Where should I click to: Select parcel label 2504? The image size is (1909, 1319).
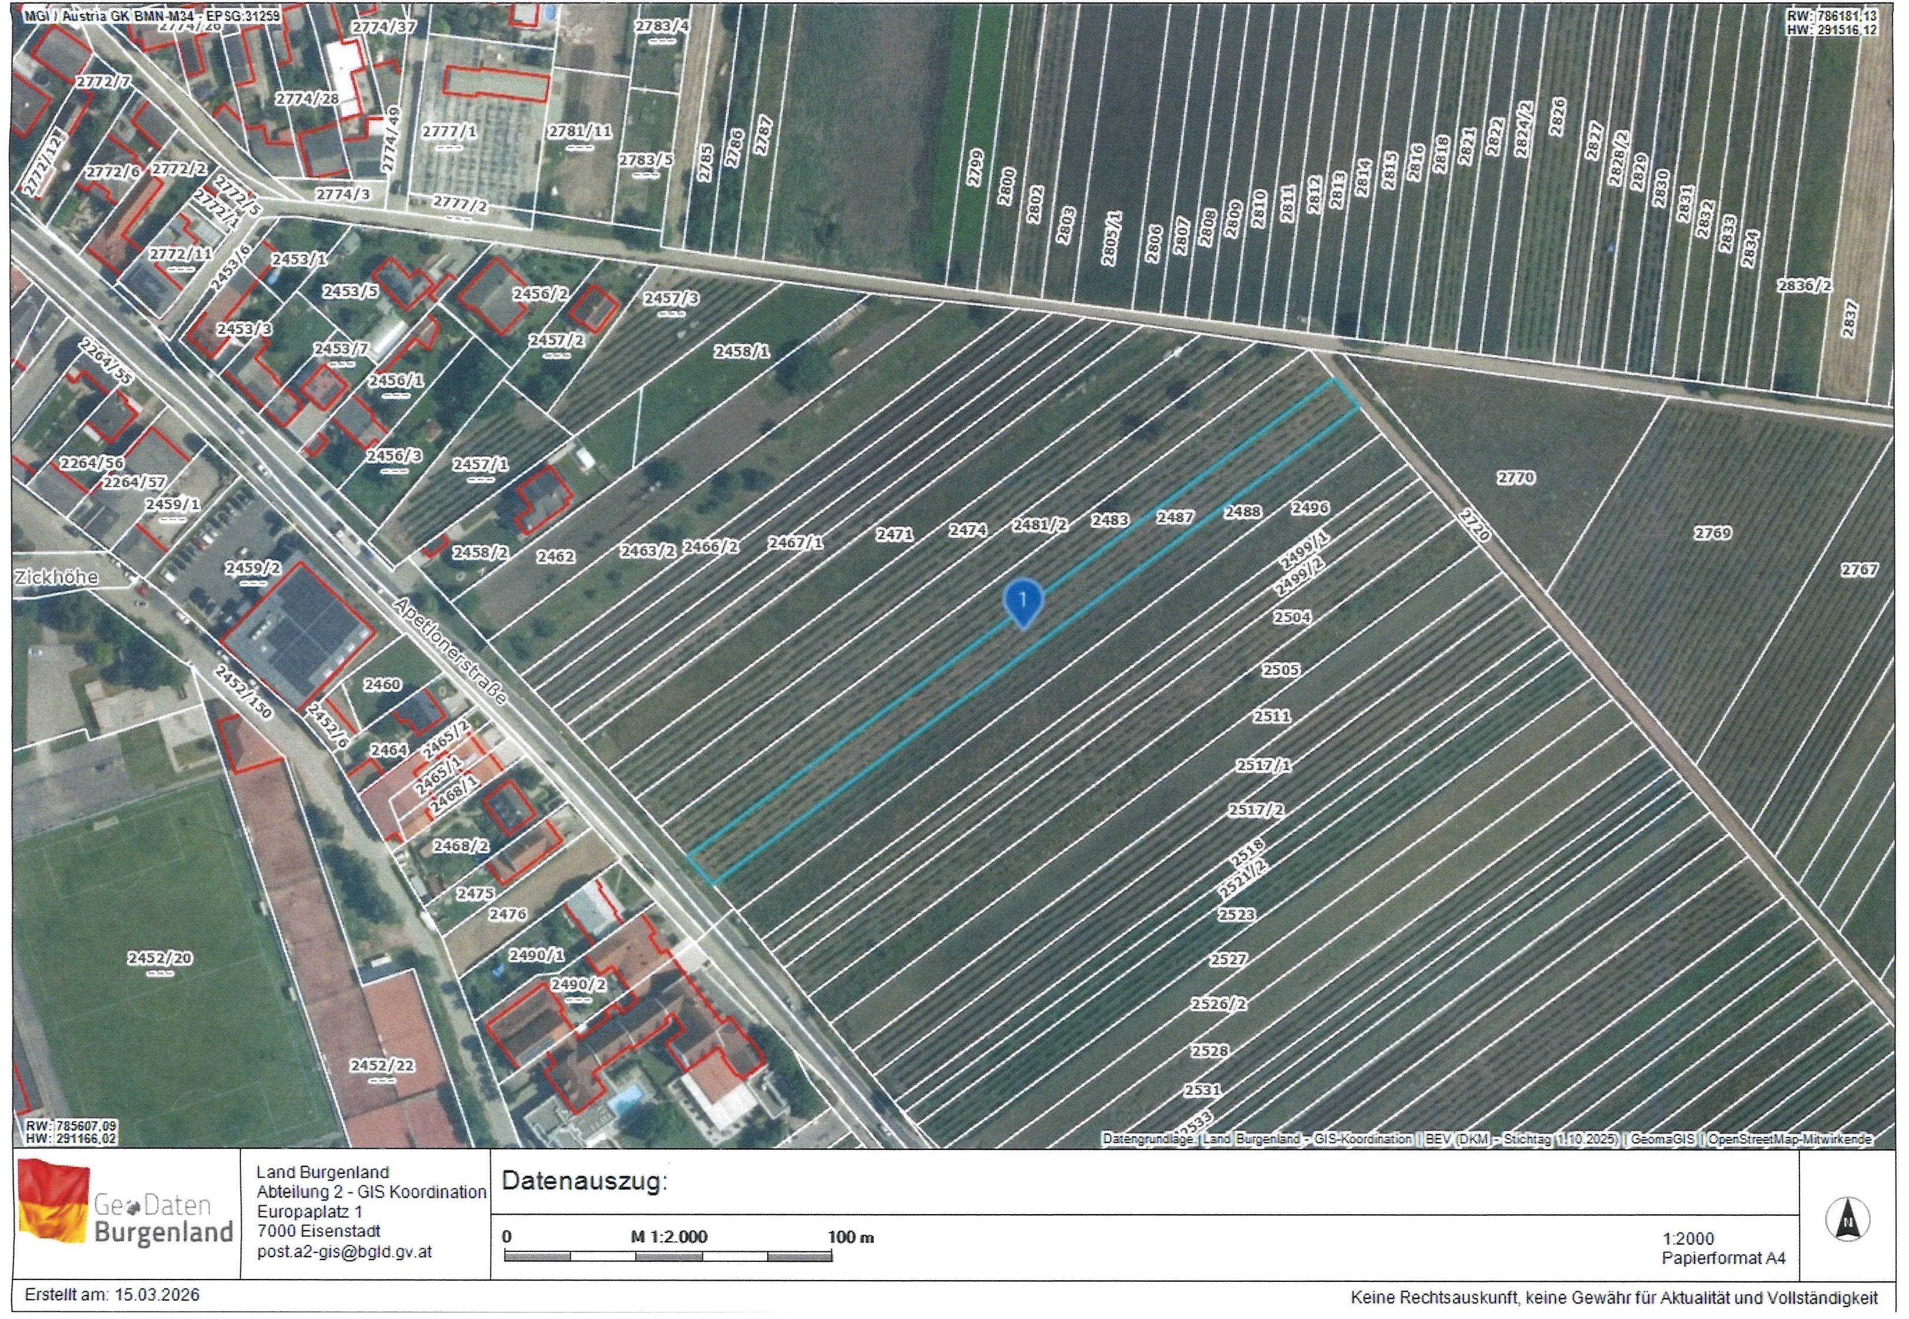pyautogui.click(x=1292, y=617)
